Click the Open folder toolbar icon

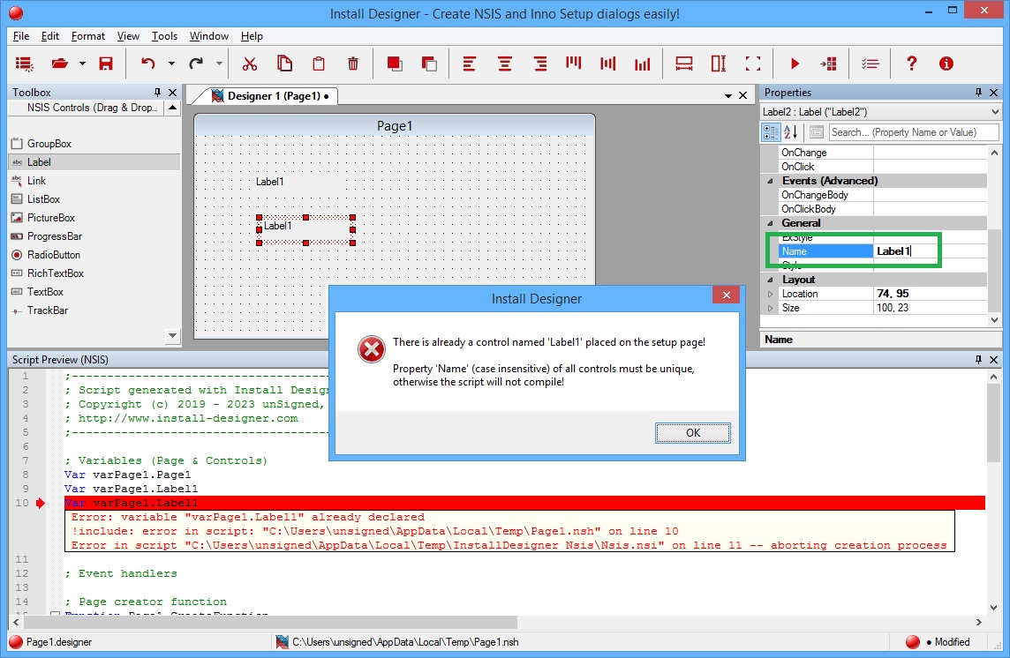(60, 64)
